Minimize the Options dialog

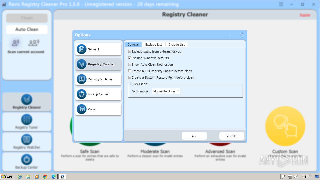[x=230, y=35]
